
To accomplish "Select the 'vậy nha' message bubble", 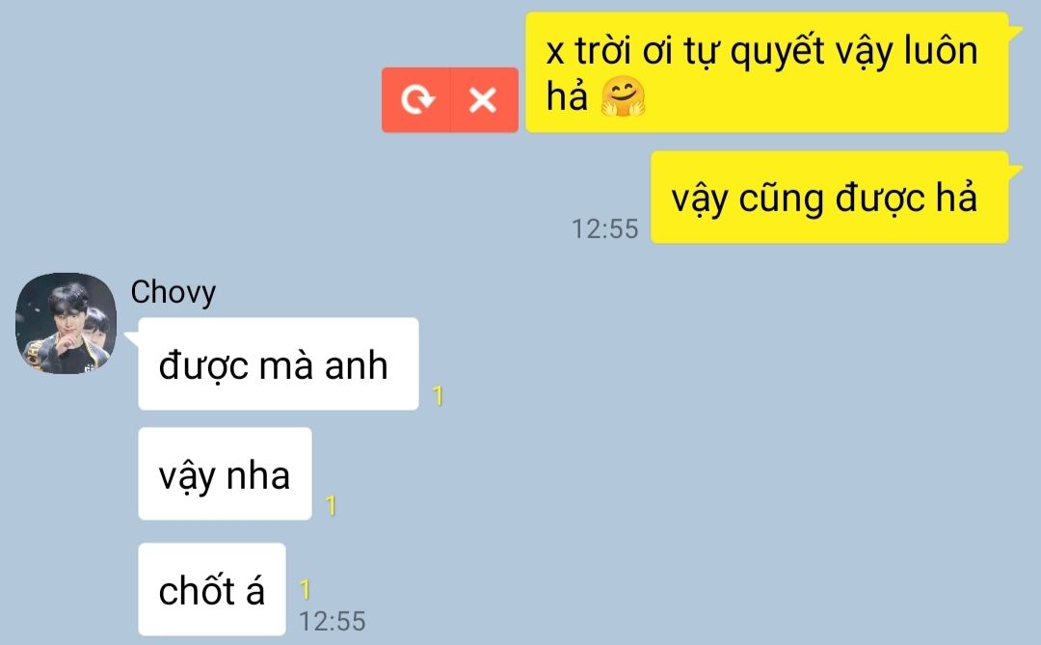I will click(x=225, y=473).
